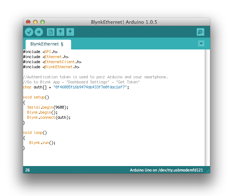The width and height of the screenshot is (231, 196).
Task: Open the tab options dropdown arrow
Action: coord(201,43)
